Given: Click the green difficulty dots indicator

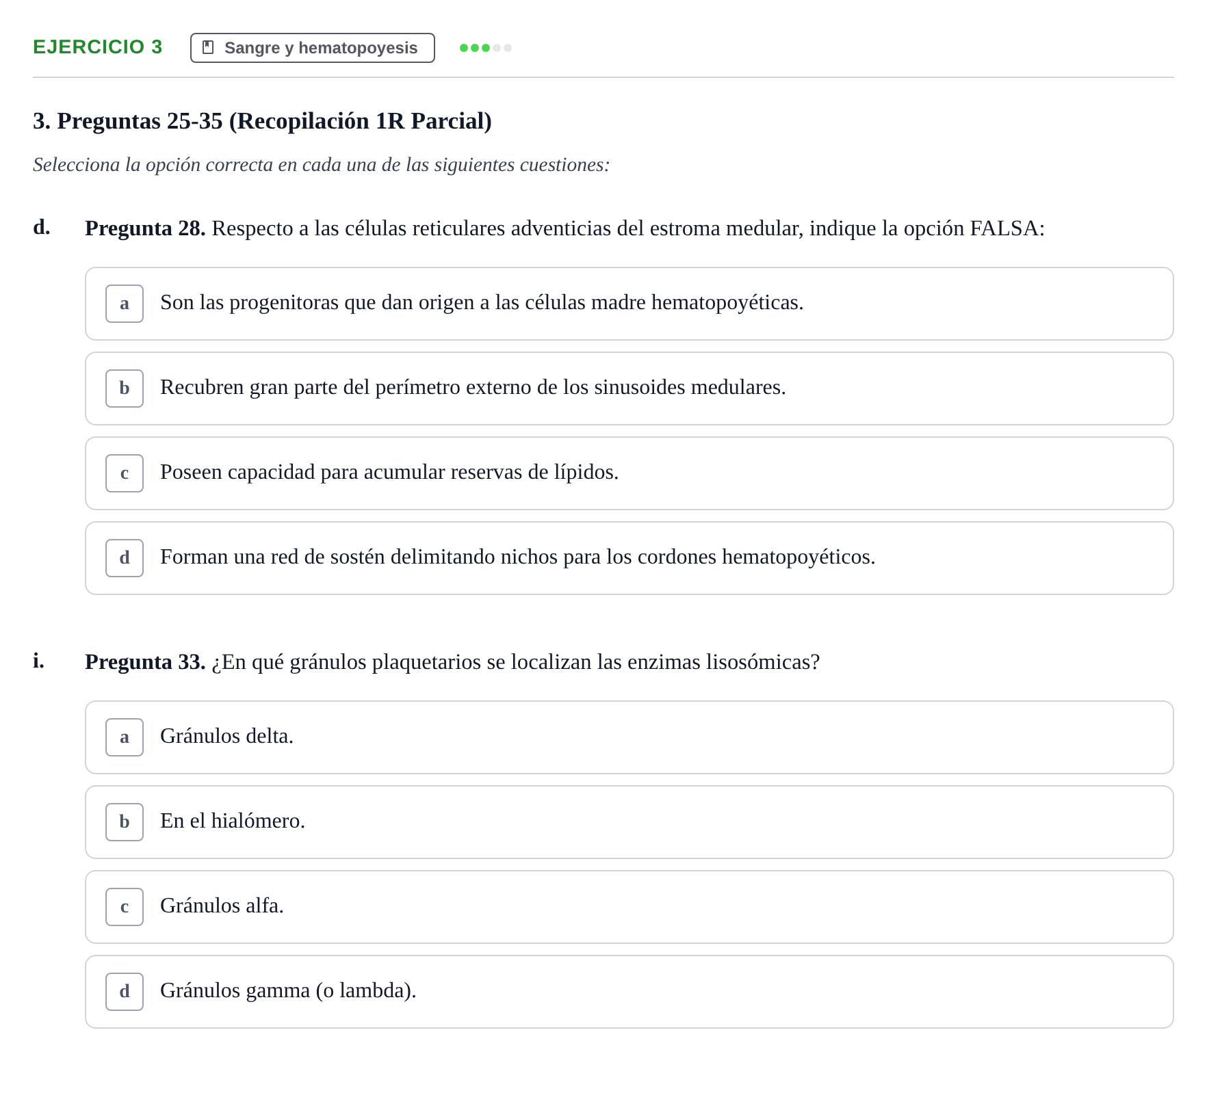Looking at the screenshot, I should pos(486,48).
